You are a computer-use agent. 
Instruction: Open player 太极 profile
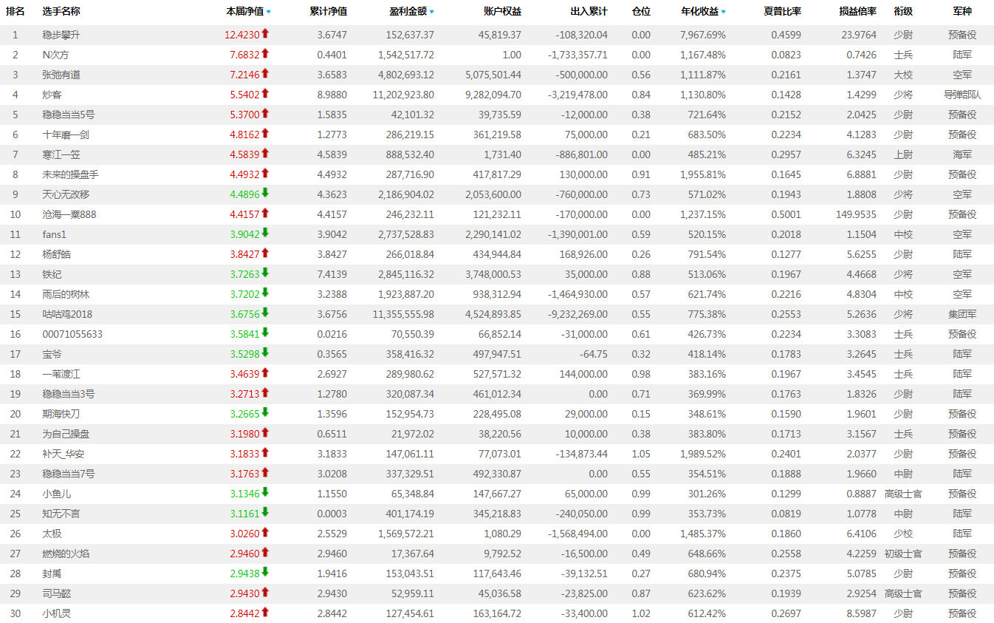click(x=52, y=534)
